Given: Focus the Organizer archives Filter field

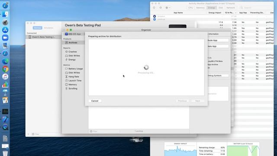Looking at the screenshot, I should pos(104,131).
